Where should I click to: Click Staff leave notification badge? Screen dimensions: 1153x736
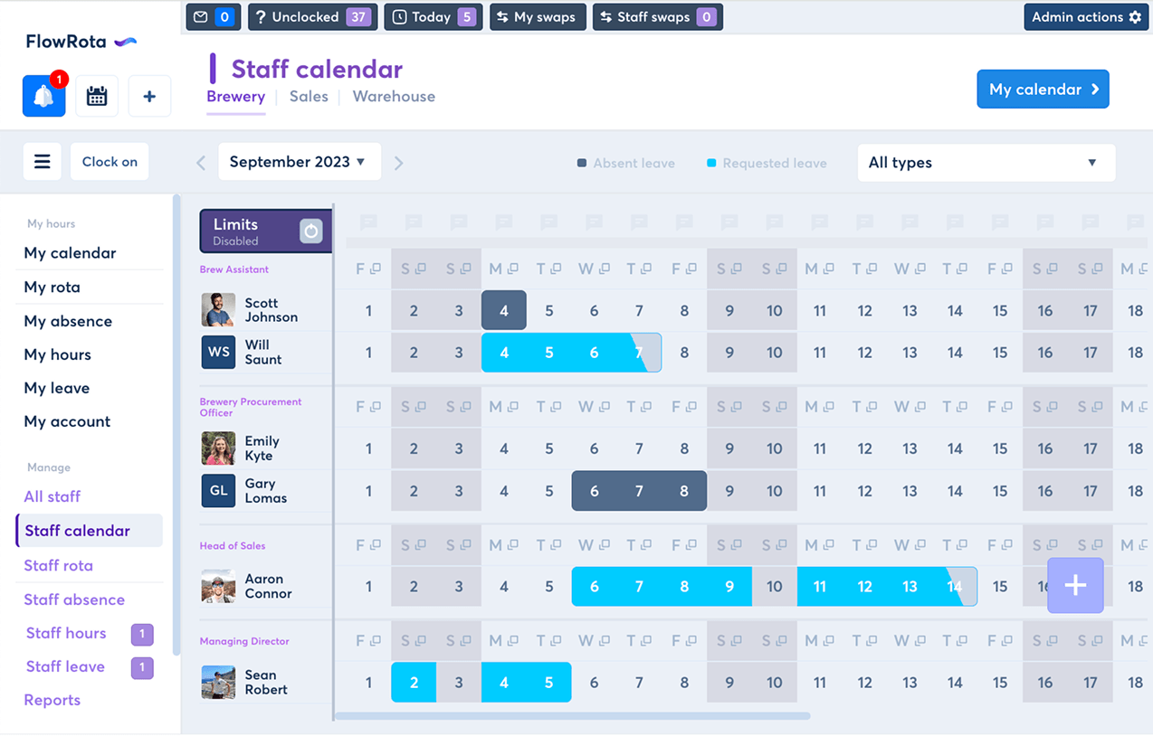click(x=142, y=668)
